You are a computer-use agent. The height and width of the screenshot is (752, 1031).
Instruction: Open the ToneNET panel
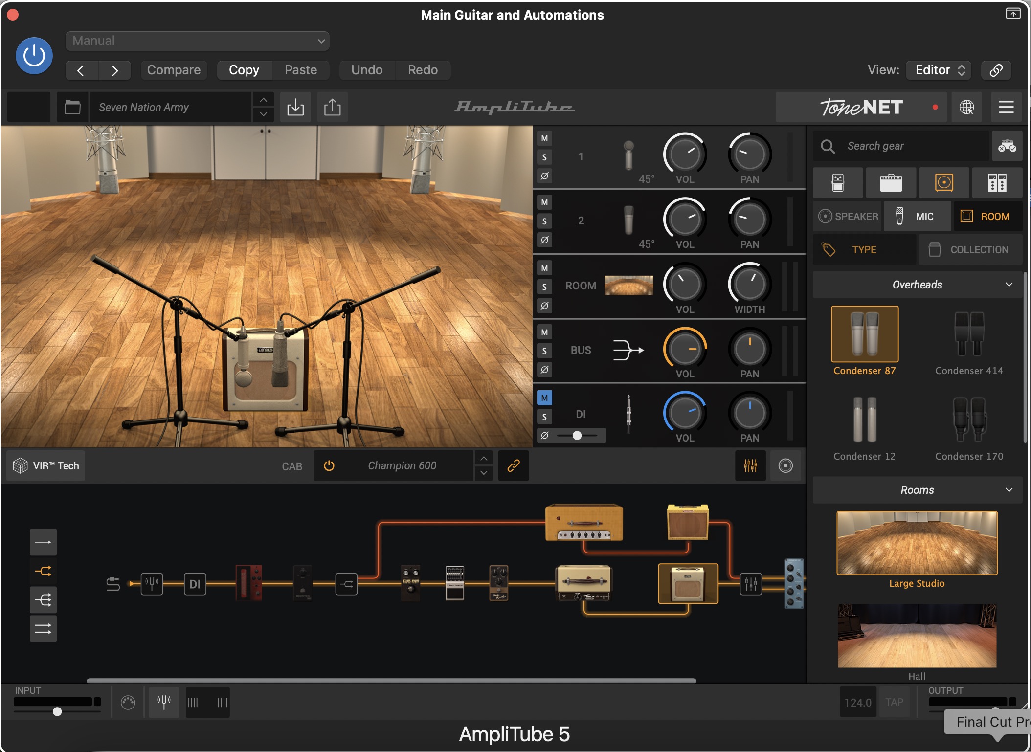(x=861, y=107)
